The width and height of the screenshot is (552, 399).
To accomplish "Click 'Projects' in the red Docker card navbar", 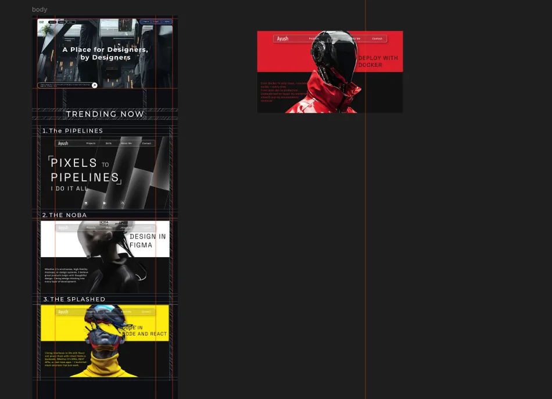I will tap(314, 39).
